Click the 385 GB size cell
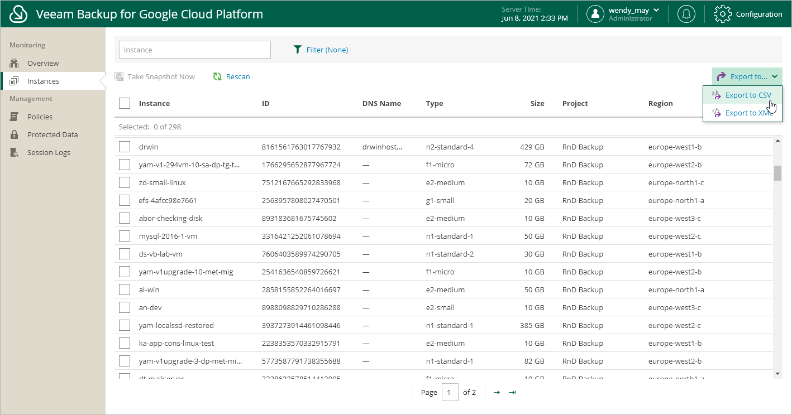Viewport: 792px width, 415px height. pyautogui.click(x=532, y=325)
